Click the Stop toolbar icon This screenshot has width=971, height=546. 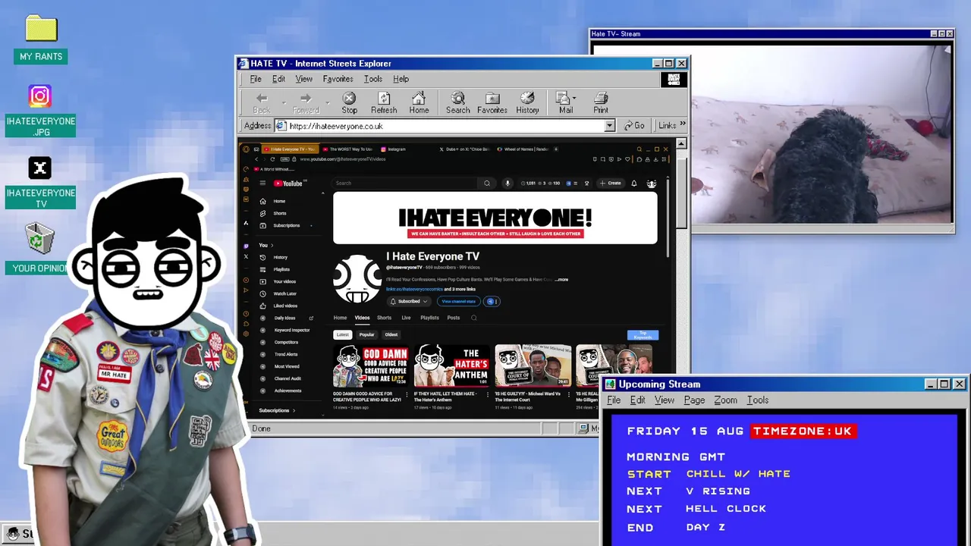[x=349, y=103]
